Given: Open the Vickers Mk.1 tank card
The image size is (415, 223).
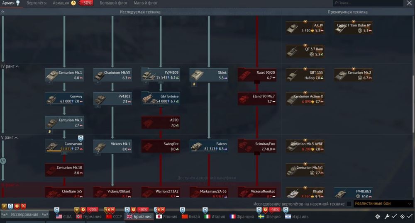Looking at the screenshot, I should coord(112,146).
